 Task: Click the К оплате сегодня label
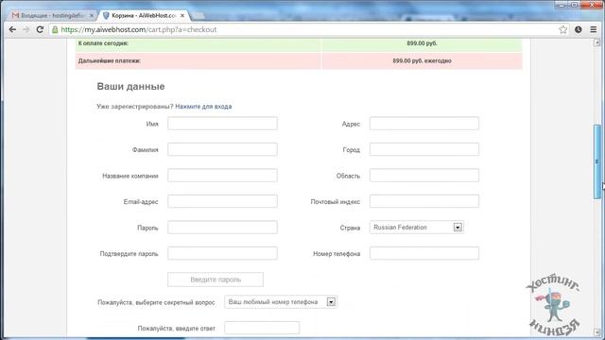pos(103,43)
